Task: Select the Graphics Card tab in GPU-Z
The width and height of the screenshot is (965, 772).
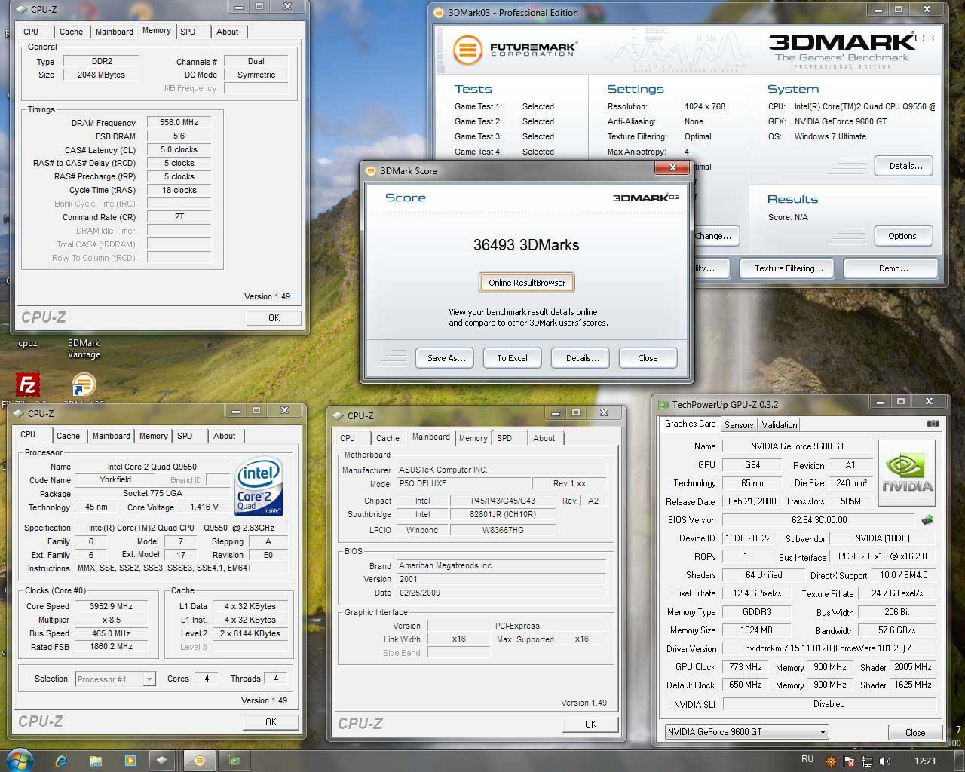Action: tap(690, 424)
